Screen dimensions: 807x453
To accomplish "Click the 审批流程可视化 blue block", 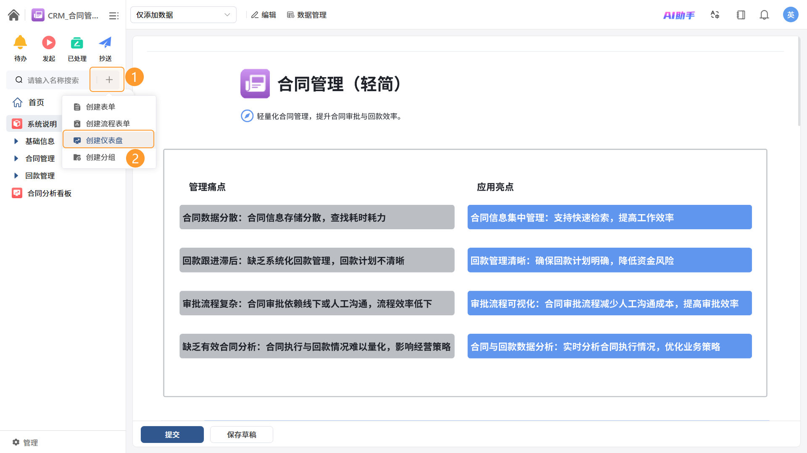I will coord(609,303).
